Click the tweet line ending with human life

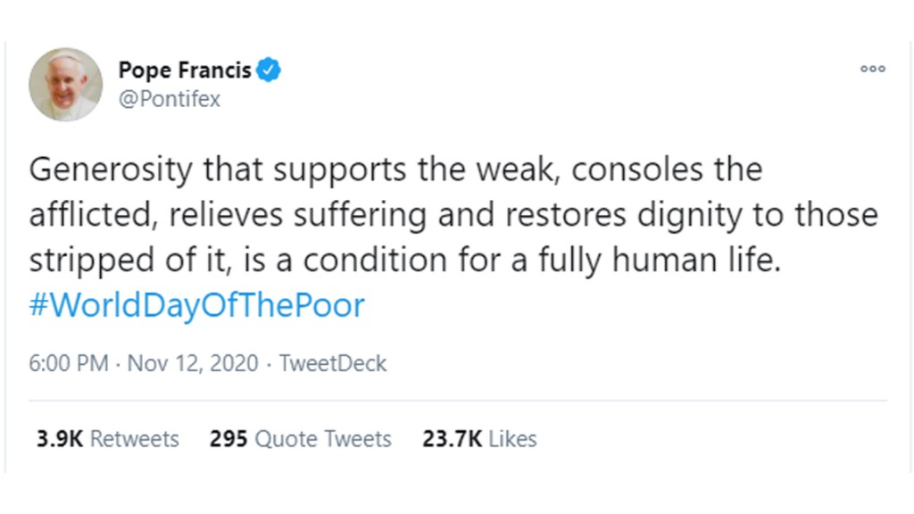pos(405,260)
